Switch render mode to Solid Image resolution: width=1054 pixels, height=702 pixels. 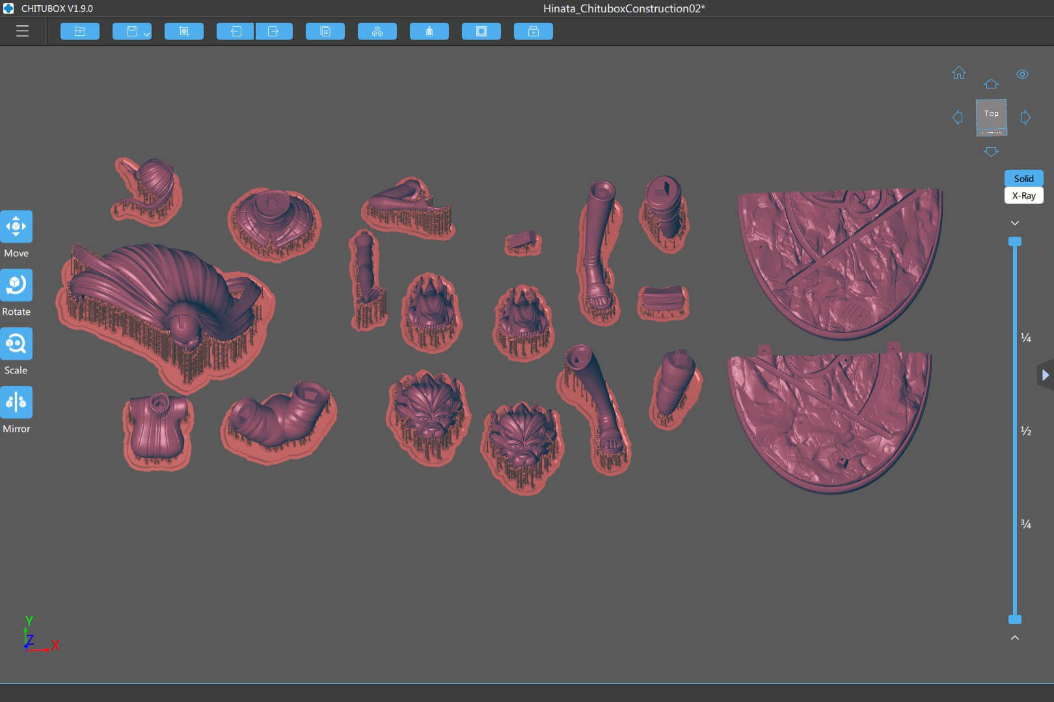click(x=1023, y=178)
